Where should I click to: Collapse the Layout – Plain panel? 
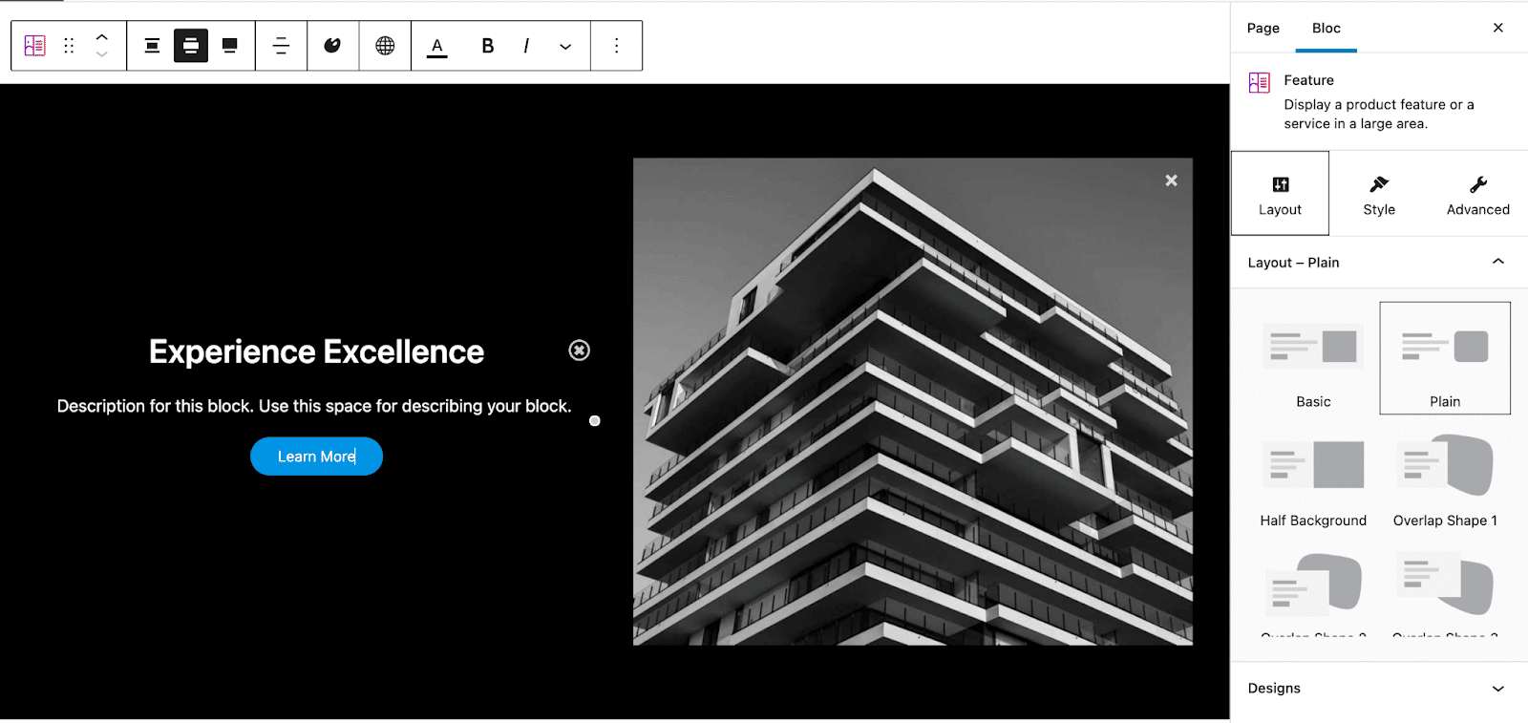pos(1497,263)
